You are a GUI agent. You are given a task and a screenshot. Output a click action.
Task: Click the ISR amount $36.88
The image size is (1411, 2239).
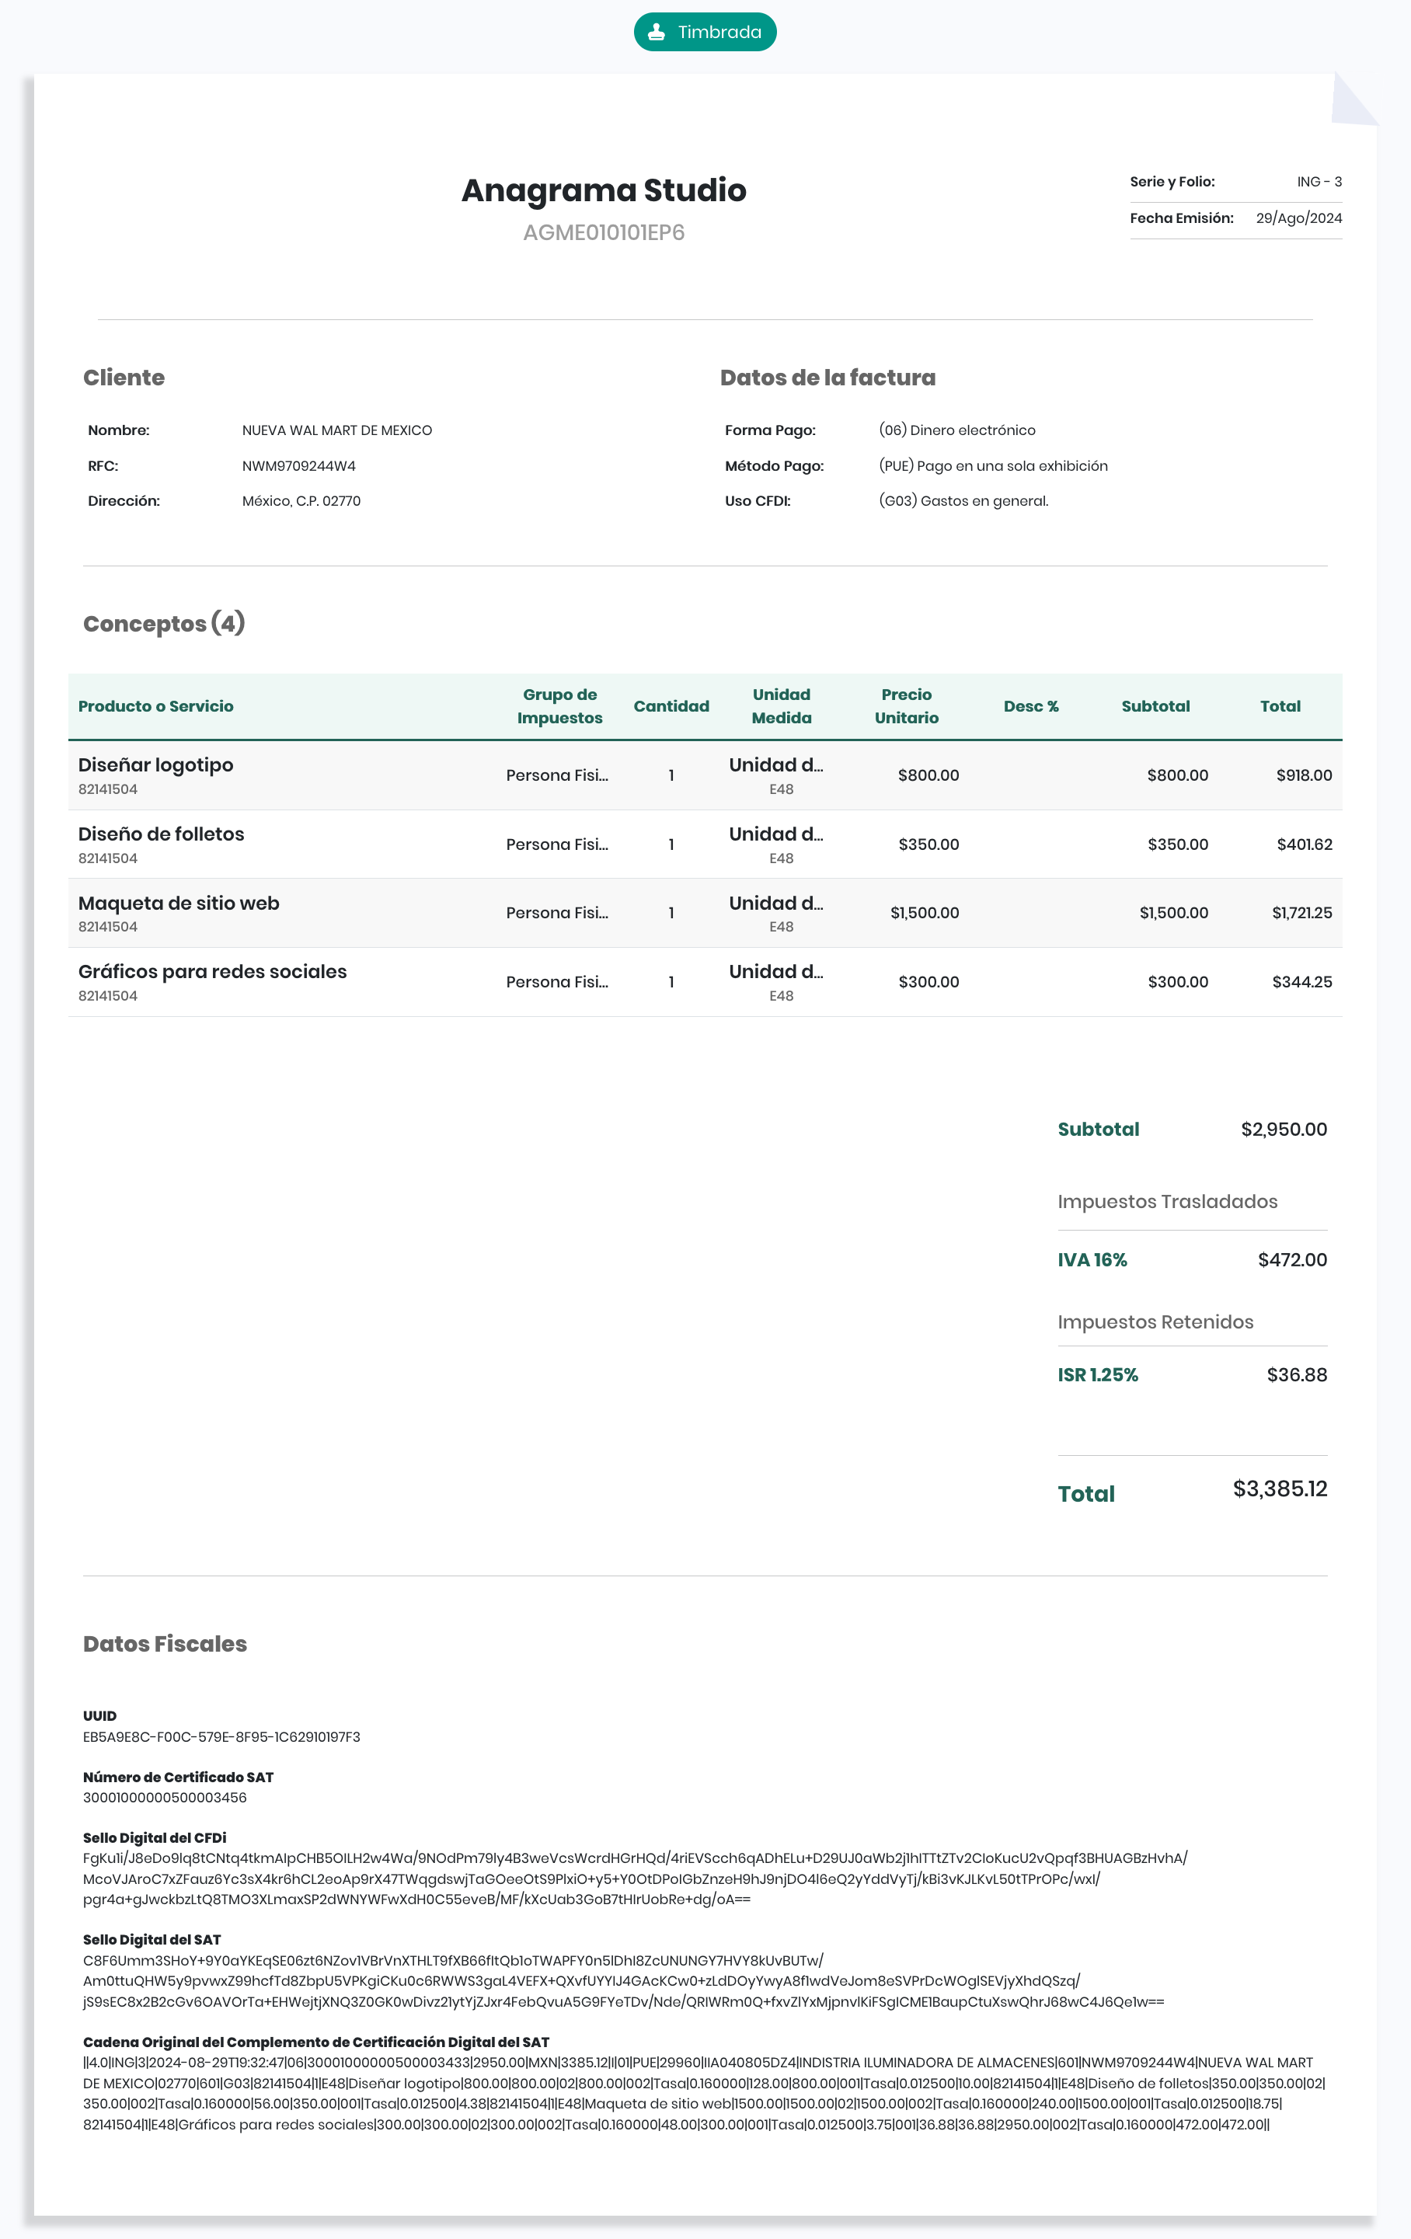click(x=1297, y=1375)
